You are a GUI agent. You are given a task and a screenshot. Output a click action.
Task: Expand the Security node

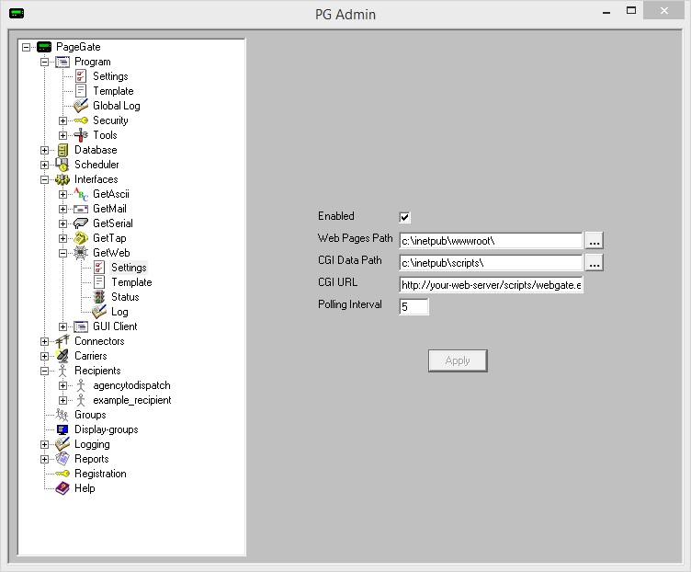63,120
